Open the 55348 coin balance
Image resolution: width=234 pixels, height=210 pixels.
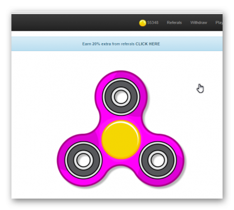click(x=153, y=22)
